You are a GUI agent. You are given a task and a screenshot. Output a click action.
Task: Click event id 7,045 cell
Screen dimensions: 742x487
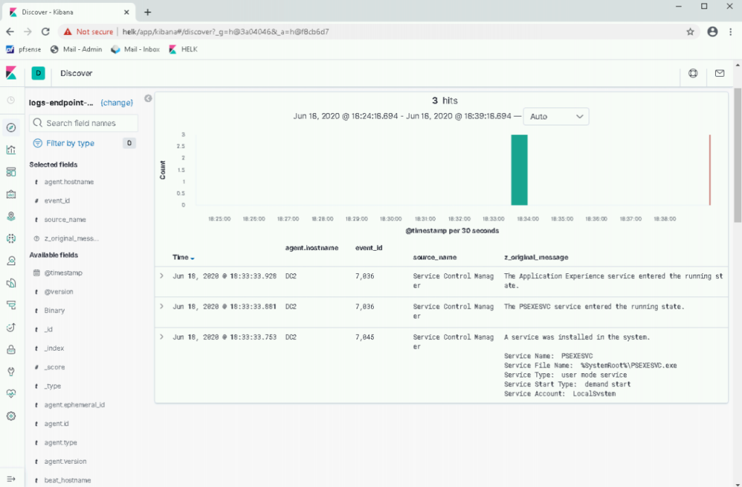pos(365,337)
